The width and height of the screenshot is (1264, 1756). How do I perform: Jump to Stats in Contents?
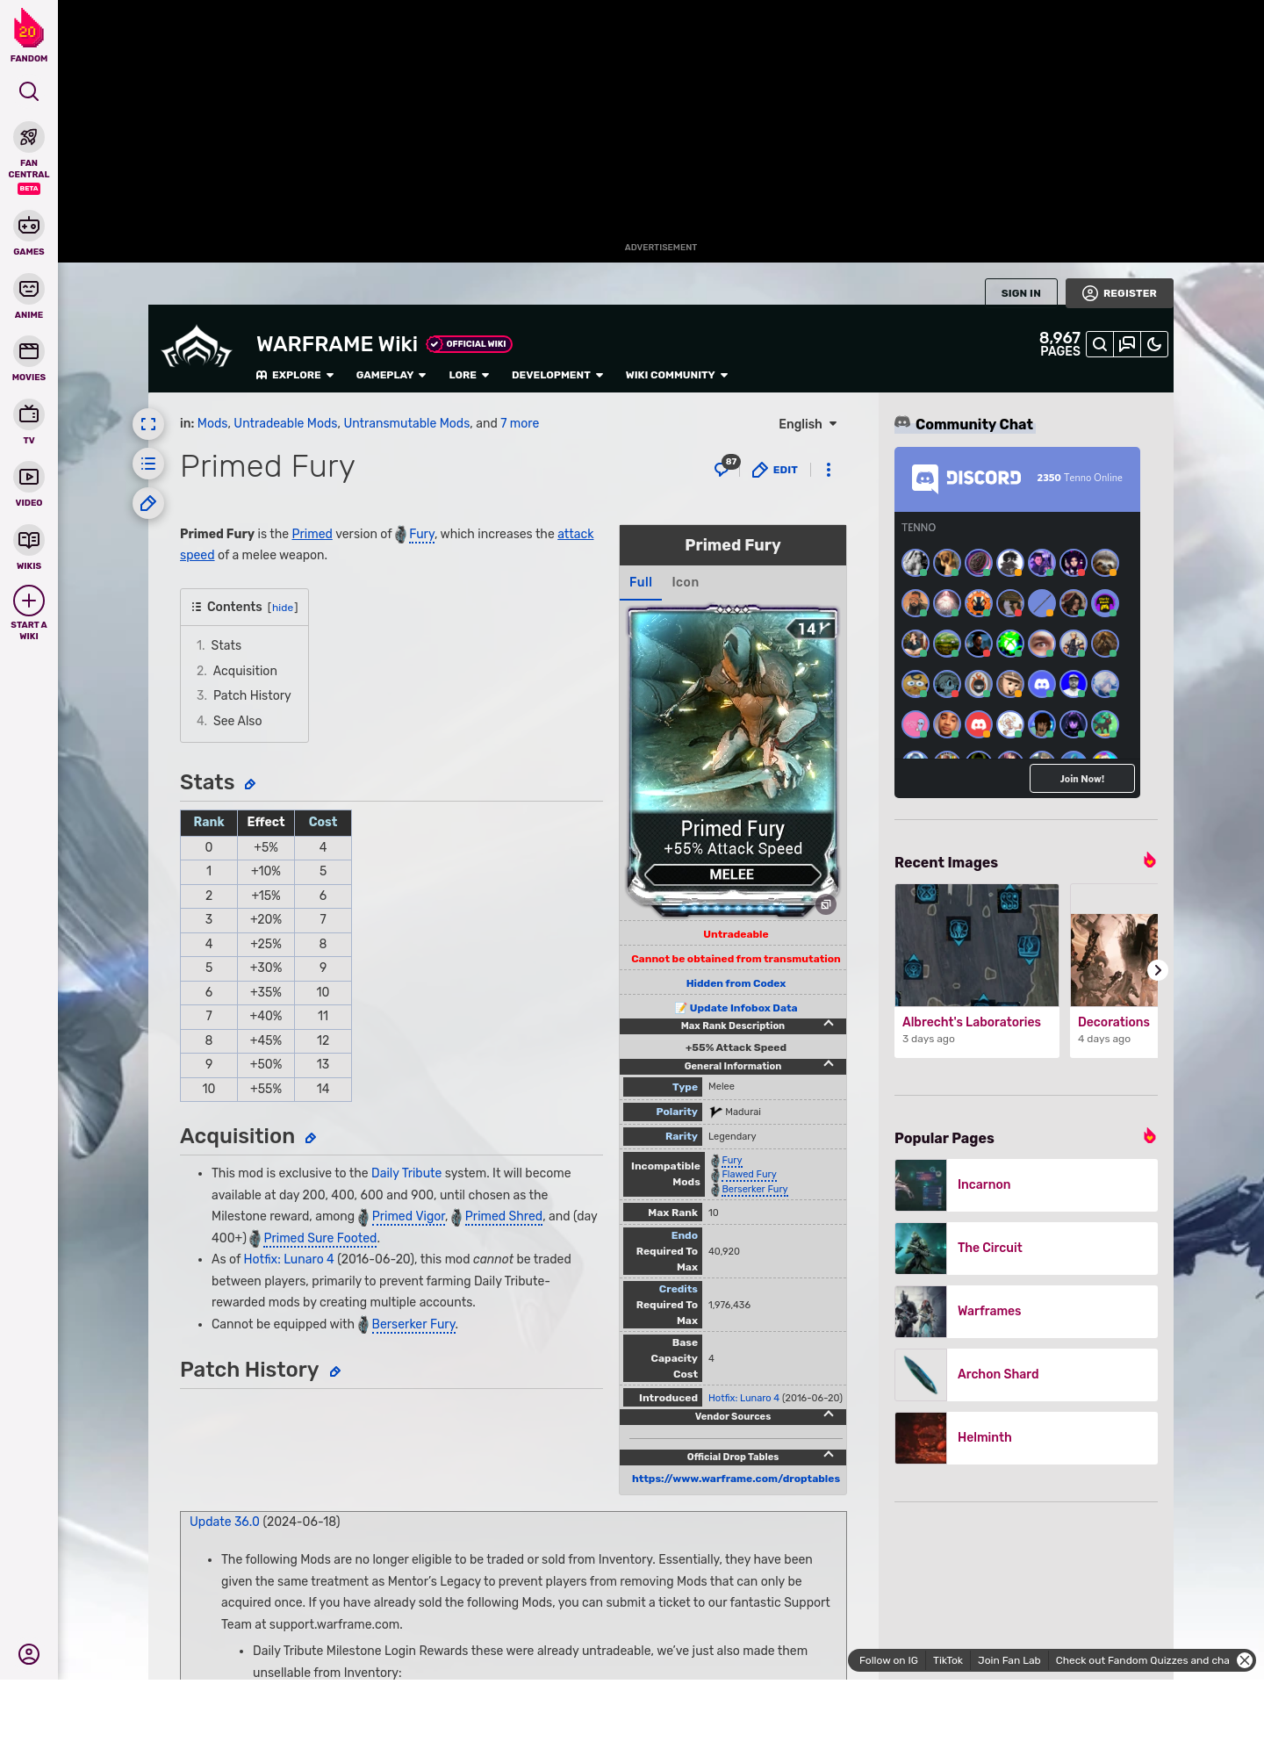click(x=226, y=645)
